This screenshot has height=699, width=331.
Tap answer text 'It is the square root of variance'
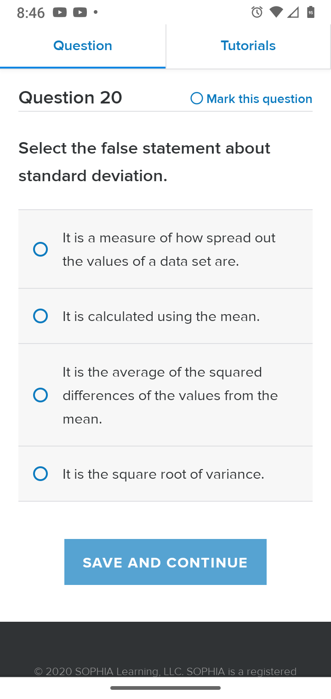(x=163, y=474)
